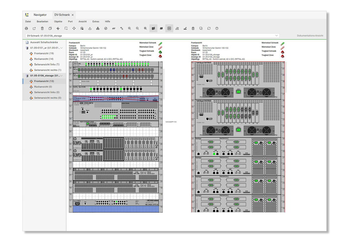This screenshot has width=349, height=242.
Task: Click the trash delete icon
Action: (x=42, y=28)
